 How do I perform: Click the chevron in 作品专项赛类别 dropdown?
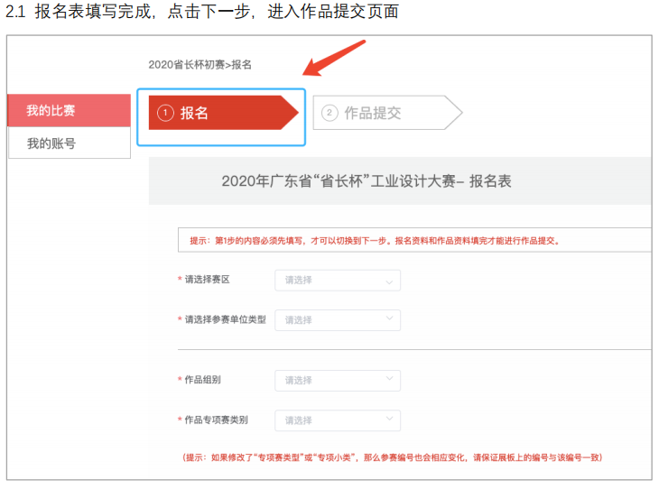coord(389,419)
